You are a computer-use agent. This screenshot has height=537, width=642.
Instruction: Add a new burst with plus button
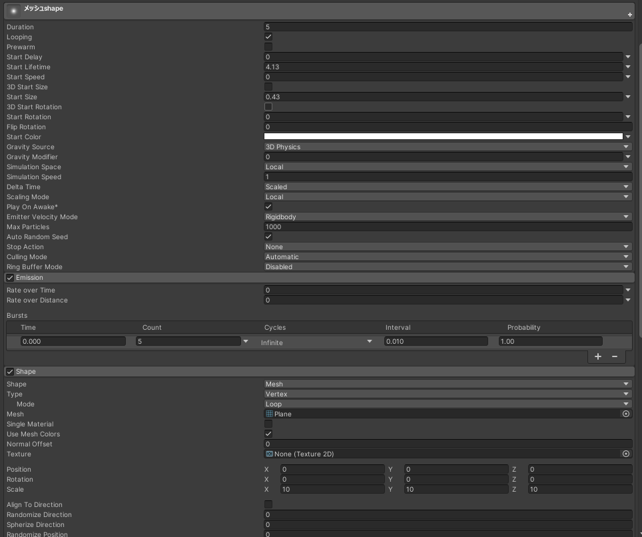tap(598, 356)
